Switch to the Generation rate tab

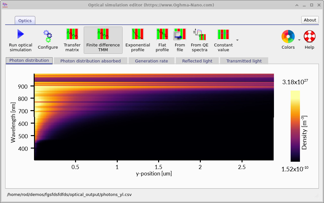tap(151, 61)
